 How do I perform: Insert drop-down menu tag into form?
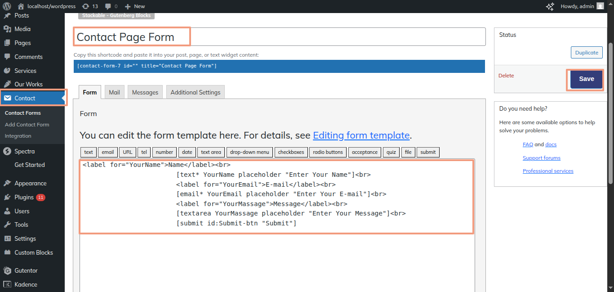pyautogui.click(x=249, y=152)
